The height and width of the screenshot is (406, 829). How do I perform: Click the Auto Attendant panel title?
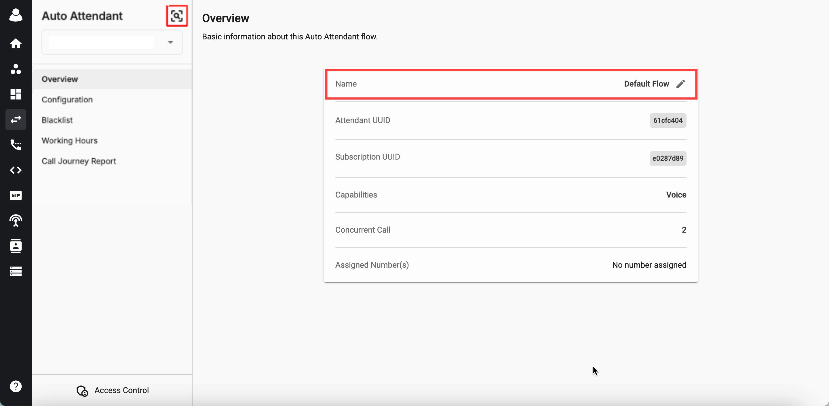[x=82, y=16]
